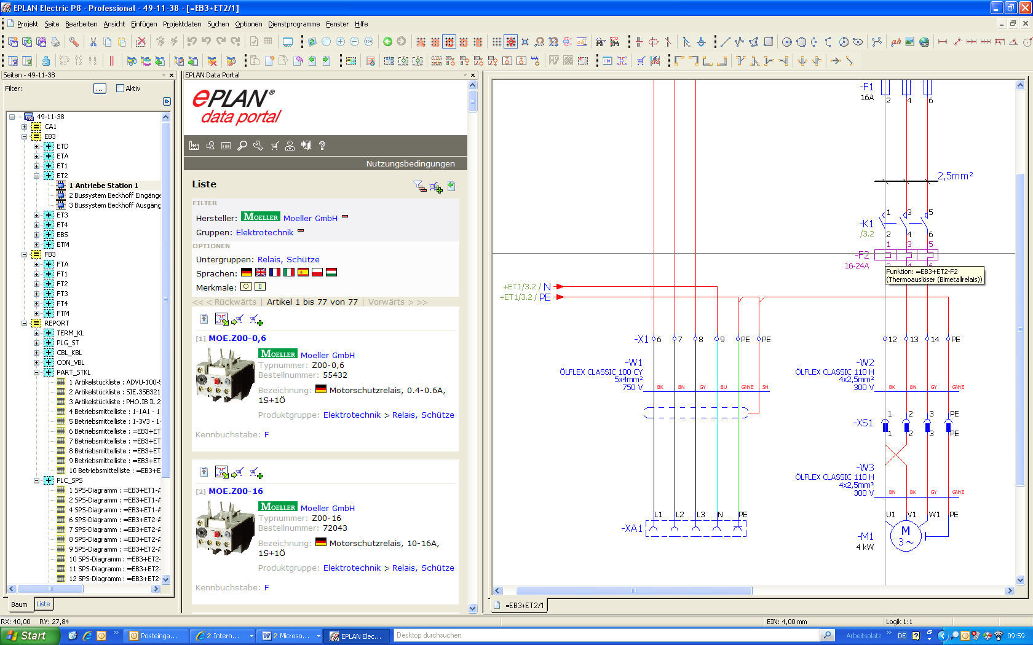The width and height of the screenshot is (1033, 645).
Task: Add all list articles to cart icon
Action: tap(436, 187)
